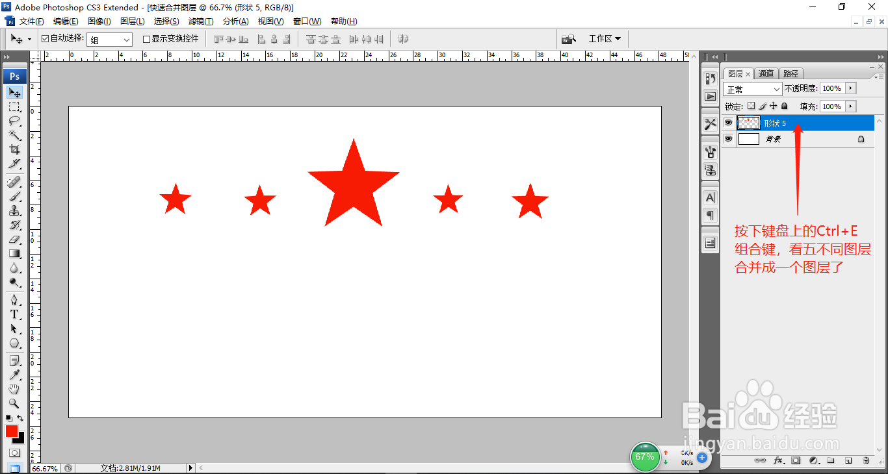
Task: Click the 形状 5 layer thumbnail
Action: pos(749,123)
